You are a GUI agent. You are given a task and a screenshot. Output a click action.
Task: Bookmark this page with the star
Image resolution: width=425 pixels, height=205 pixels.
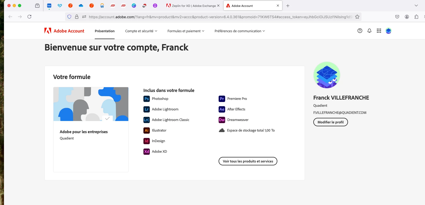(357, 17)
